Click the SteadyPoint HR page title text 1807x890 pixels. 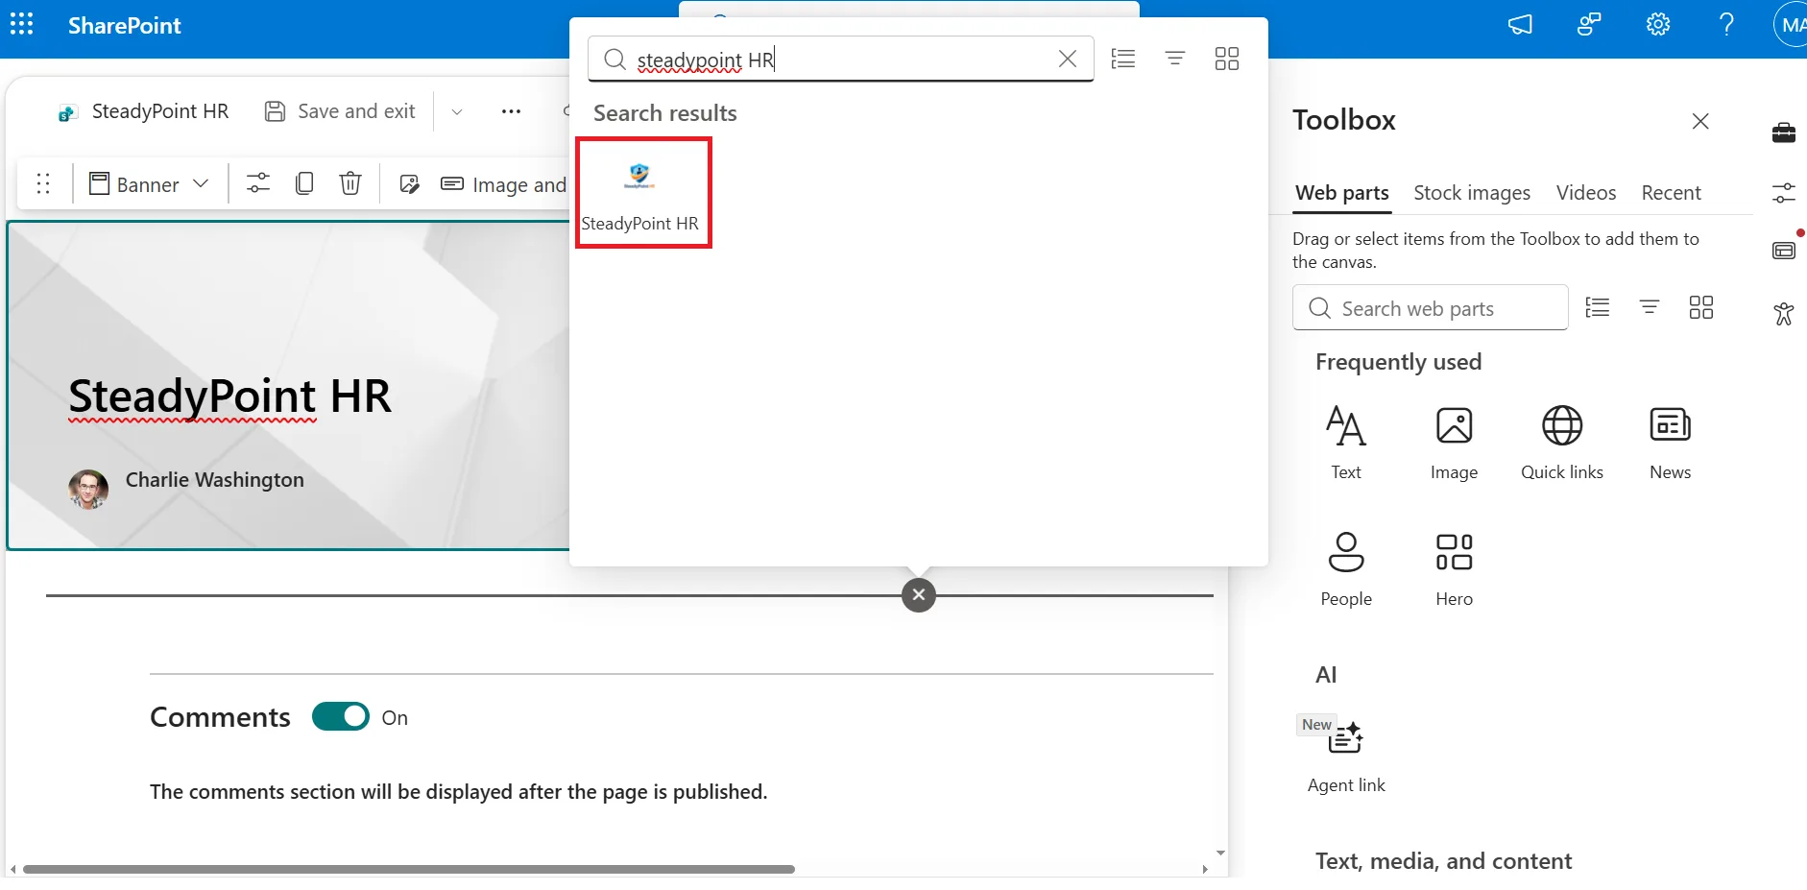pos(229,397)
